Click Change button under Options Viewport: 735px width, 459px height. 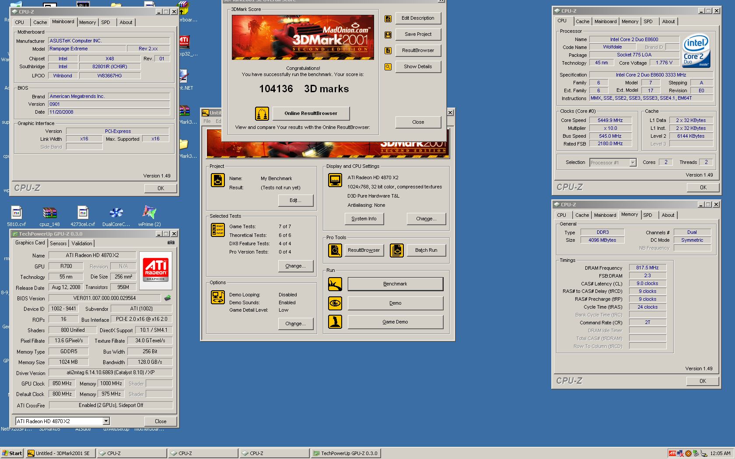(296, 323)
